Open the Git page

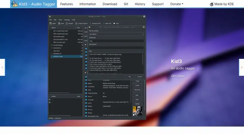coord(126,4)
